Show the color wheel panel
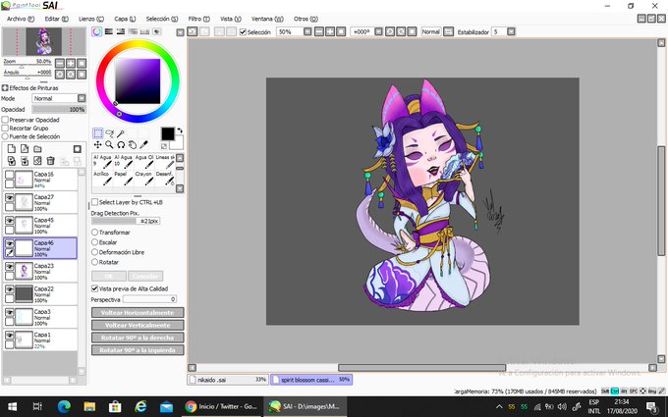The image size is (668, 417). (x=96, y=31)
